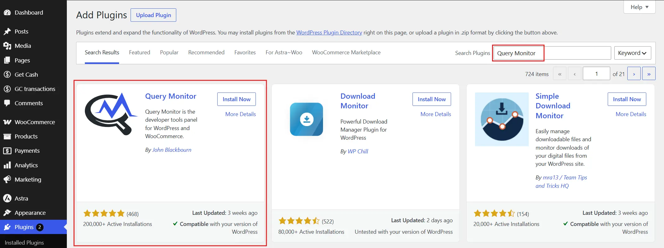Click the Search Plugins input field
This screenshot has width=664, height=248.
(x=552, y=53)
